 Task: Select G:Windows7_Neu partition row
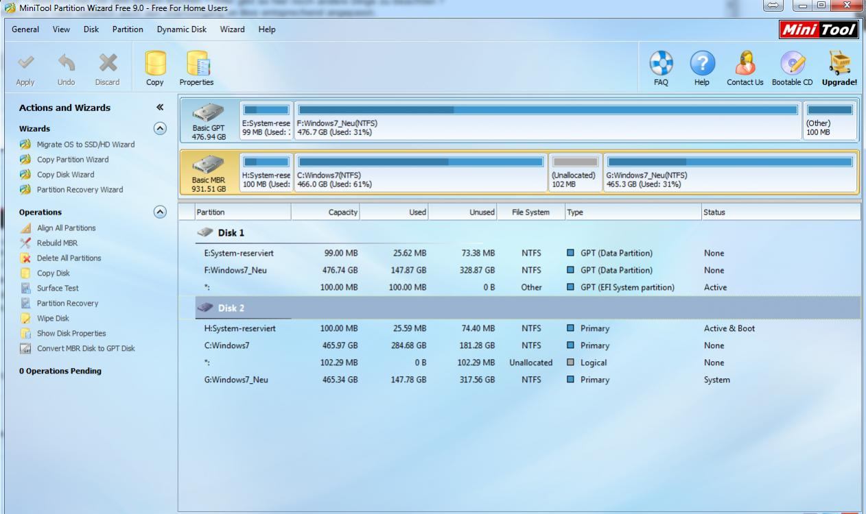point(519,380)
